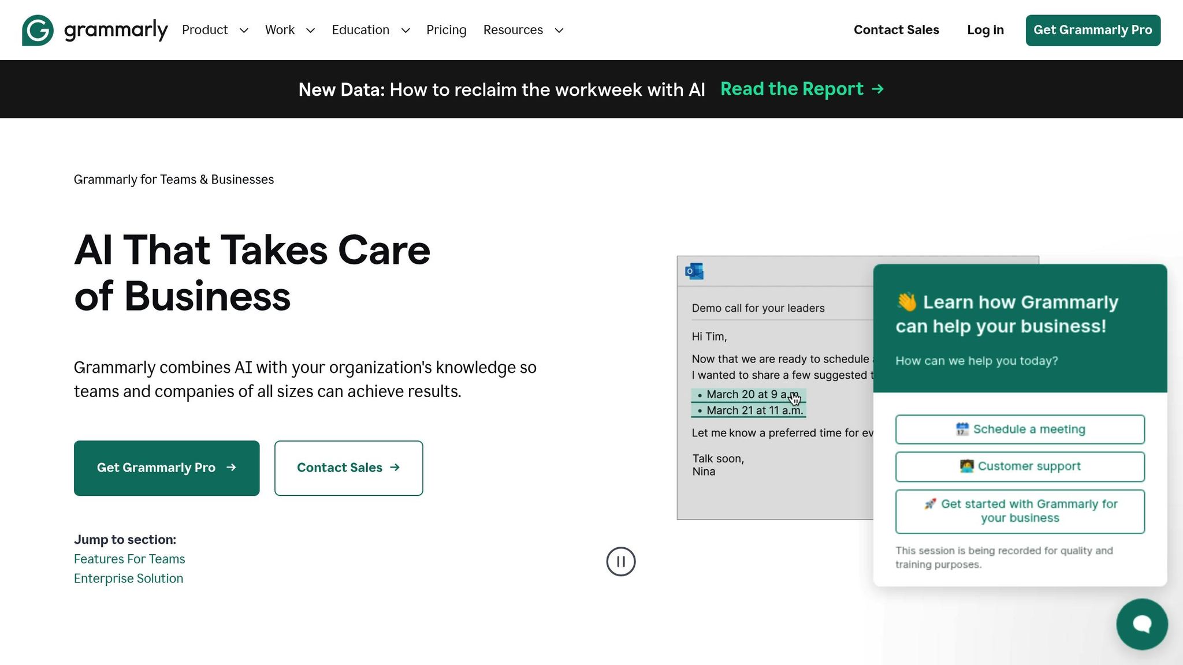Click the 'March 20 at 9 a.m.' line

click(748, 394)
